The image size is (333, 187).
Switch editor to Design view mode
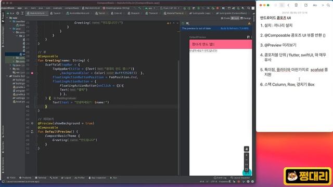click(246, 18)
